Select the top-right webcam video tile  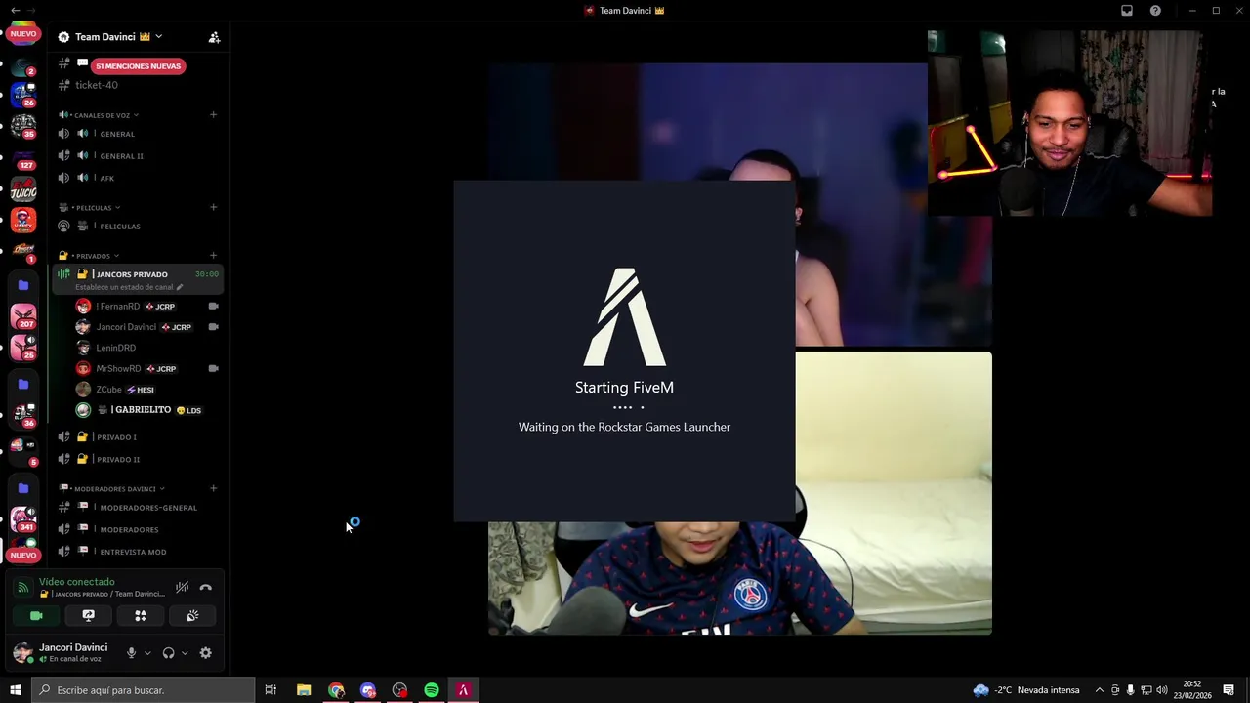(x=1069, y=123)
